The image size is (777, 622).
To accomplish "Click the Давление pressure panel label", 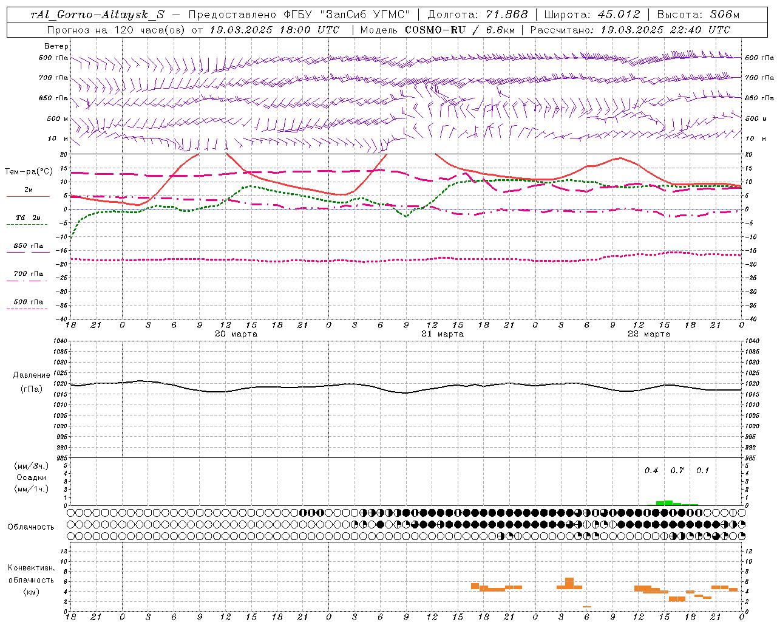I will tap(32, 375).
